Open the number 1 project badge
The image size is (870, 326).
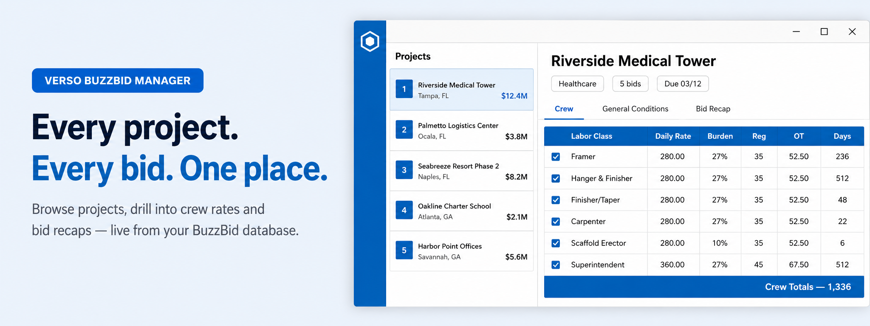point(404,89)
